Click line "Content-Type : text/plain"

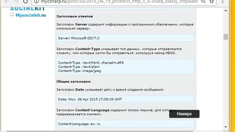tap(79, 67)
